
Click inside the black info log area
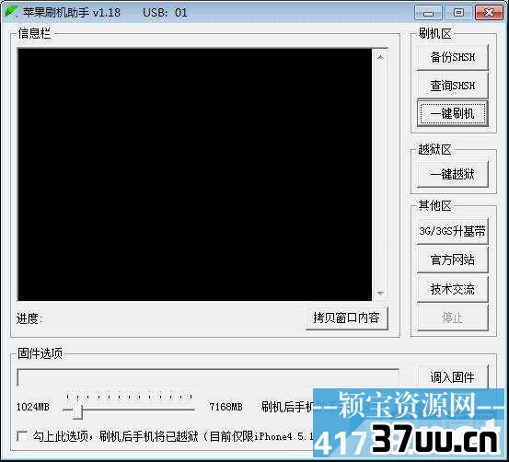pos(195,174)
